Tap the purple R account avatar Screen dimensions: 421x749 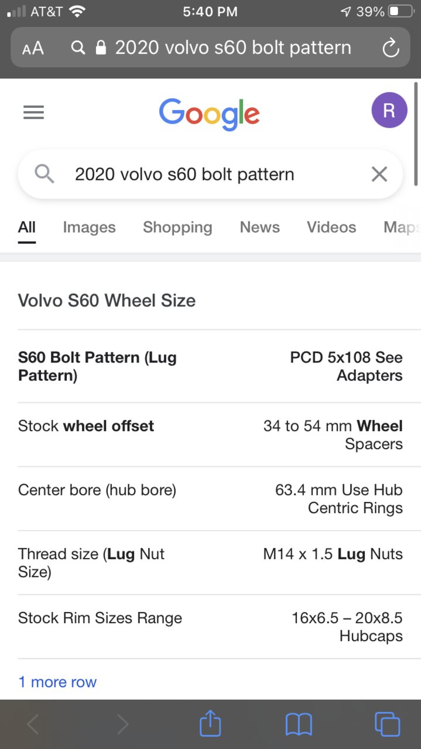point(389,110)
